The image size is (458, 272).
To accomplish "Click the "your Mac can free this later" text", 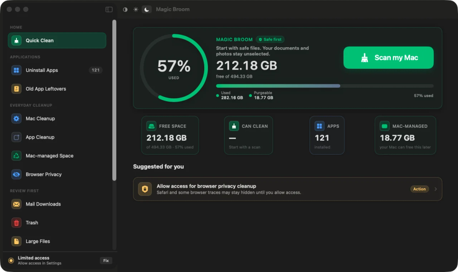I will coord(405,147).
